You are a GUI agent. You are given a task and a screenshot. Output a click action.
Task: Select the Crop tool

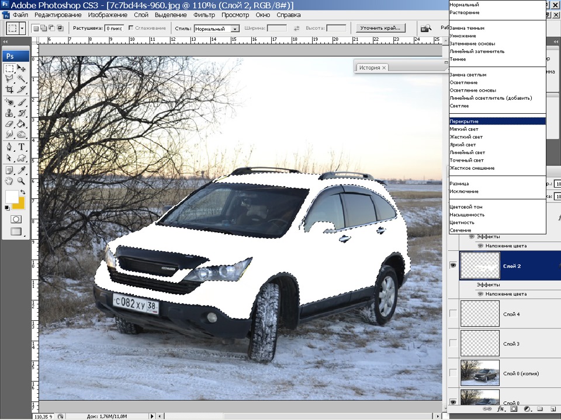(x=9, y=89)
